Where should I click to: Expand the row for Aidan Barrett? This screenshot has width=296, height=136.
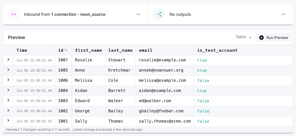(8, 90)
